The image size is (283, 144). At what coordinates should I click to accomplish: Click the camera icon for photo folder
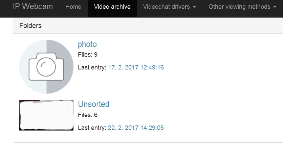(x=46, y=67)
